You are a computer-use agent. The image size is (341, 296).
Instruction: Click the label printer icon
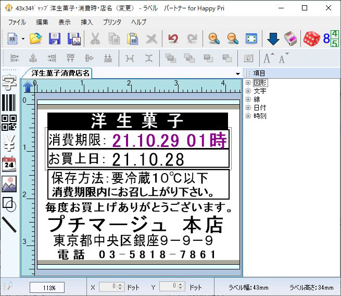[291, 39]
